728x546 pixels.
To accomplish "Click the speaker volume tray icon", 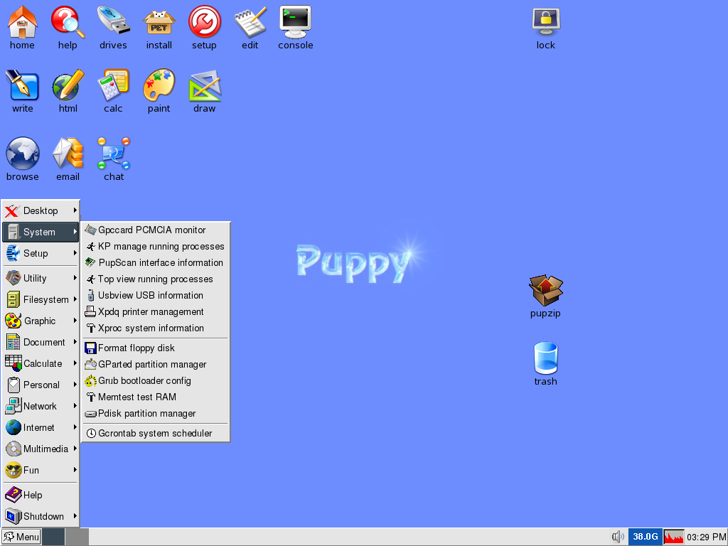I will [618, 537].
